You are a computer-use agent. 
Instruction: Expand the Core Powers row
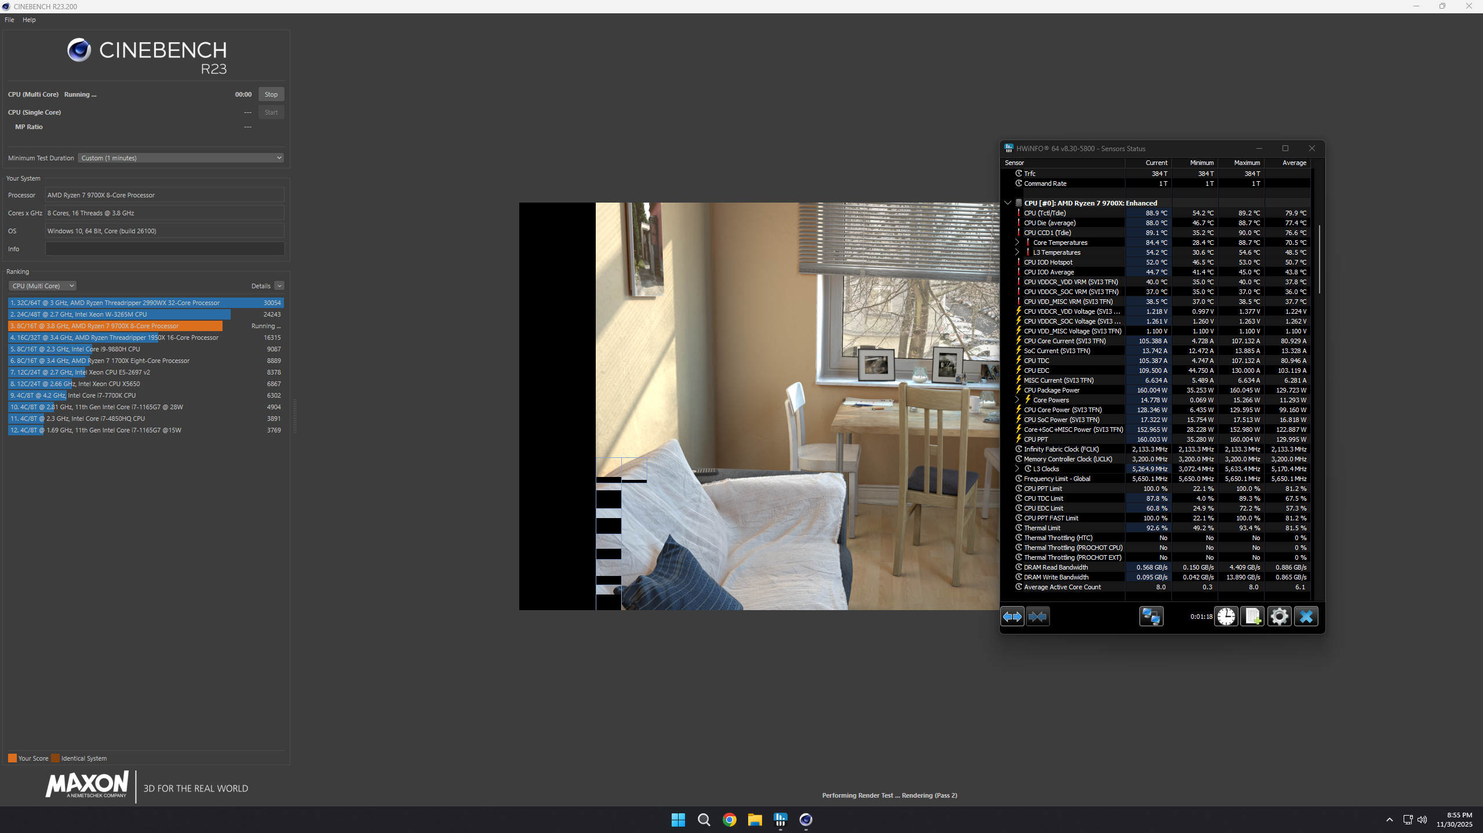(x=1017, y=400)
